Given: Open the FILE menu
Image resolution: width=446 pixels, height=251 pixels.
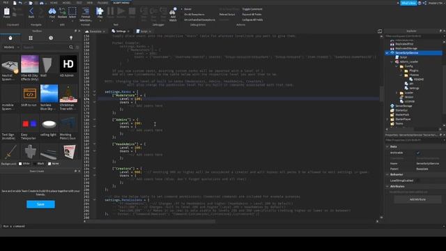Looking at the screenshot, I should tap(6, 3).
